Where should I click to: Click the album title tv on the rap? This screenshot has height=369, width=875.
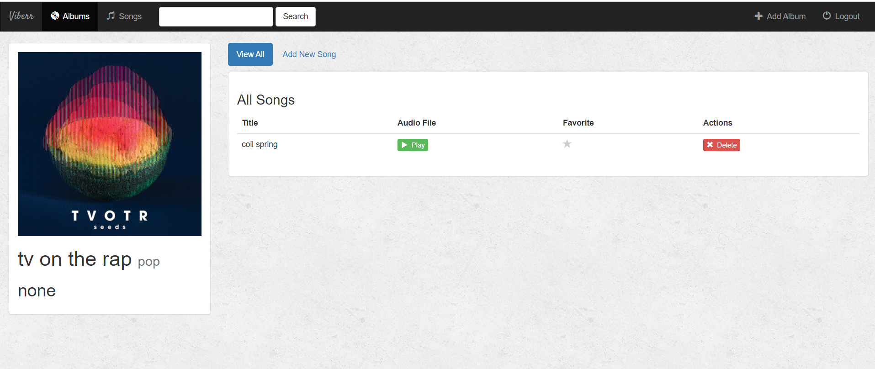tap(74, 259)
